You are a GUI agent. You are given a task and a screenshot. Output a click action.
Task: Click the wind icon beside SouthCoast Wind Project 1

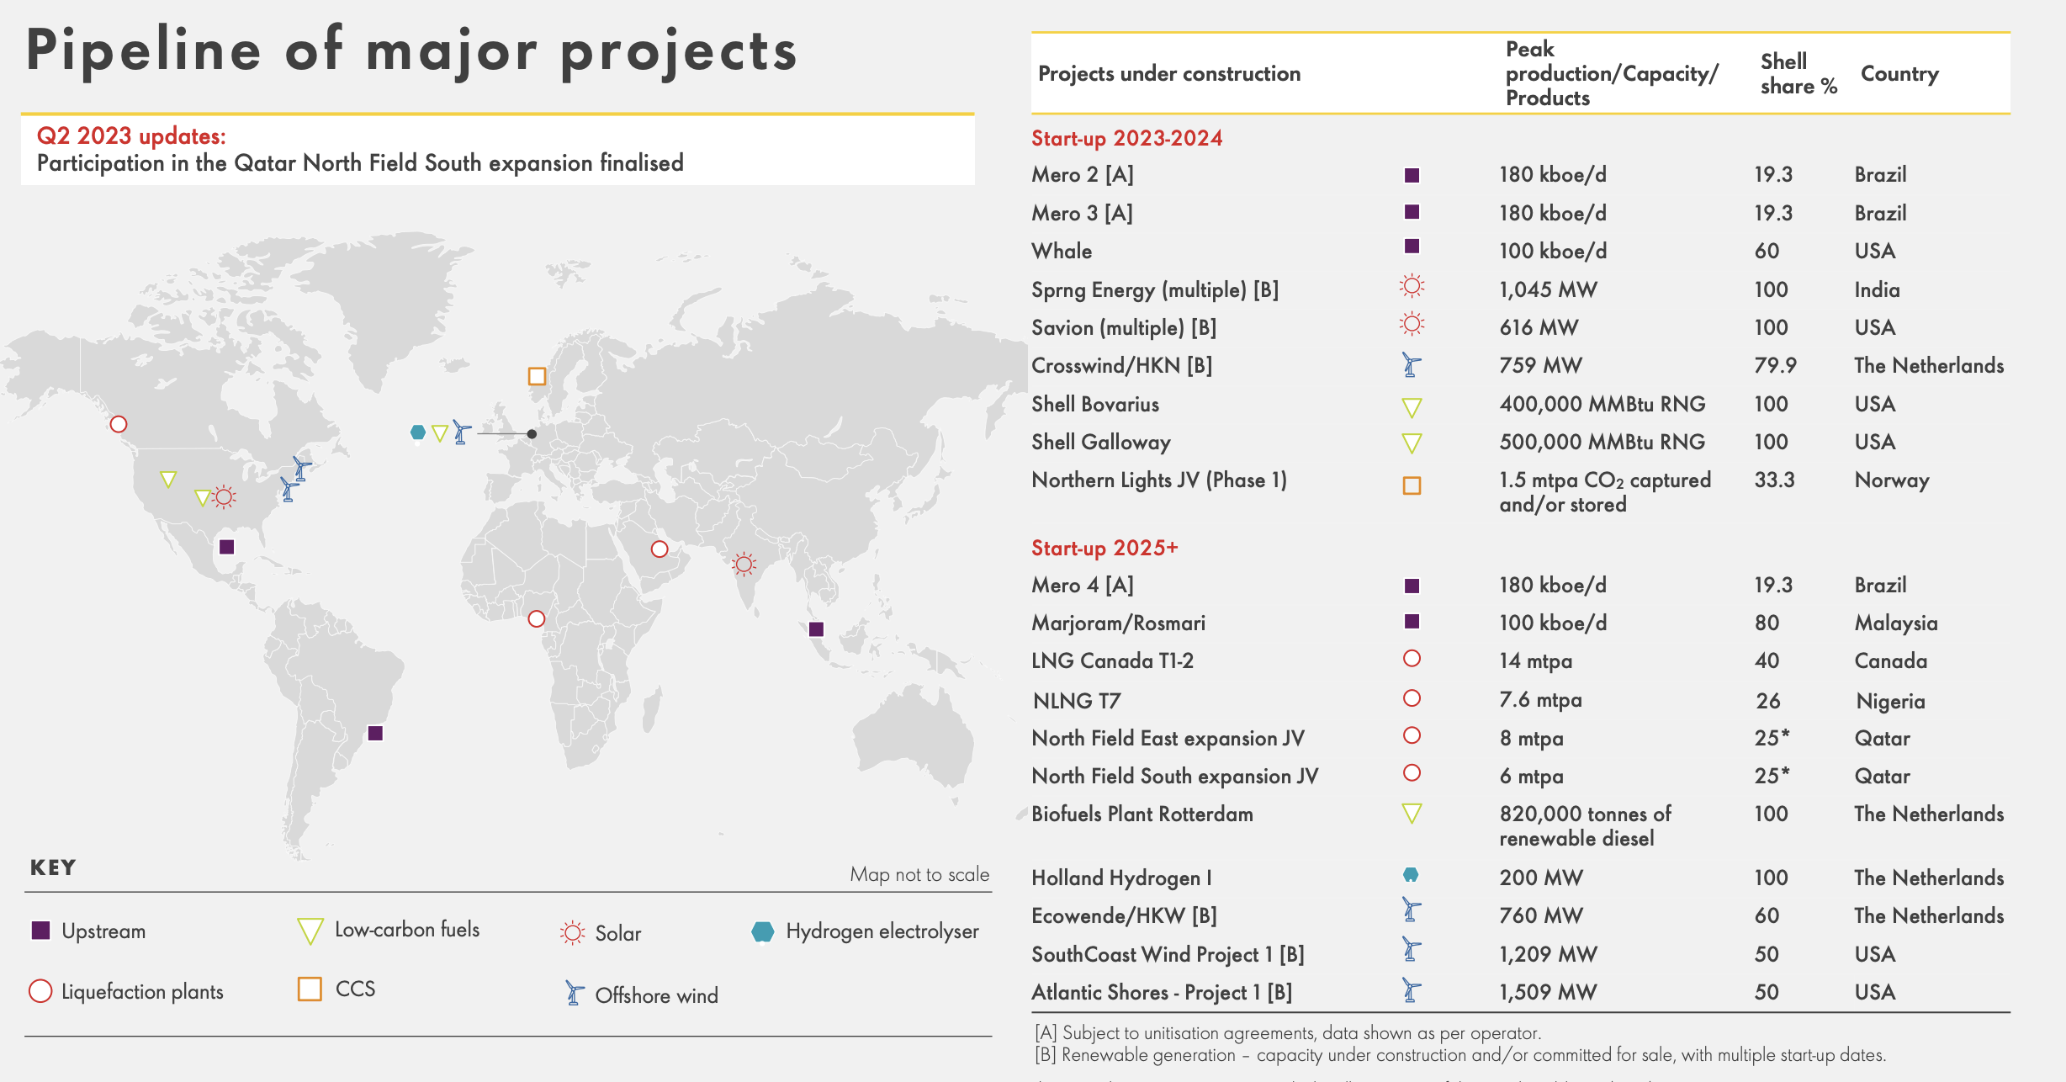1412,949
